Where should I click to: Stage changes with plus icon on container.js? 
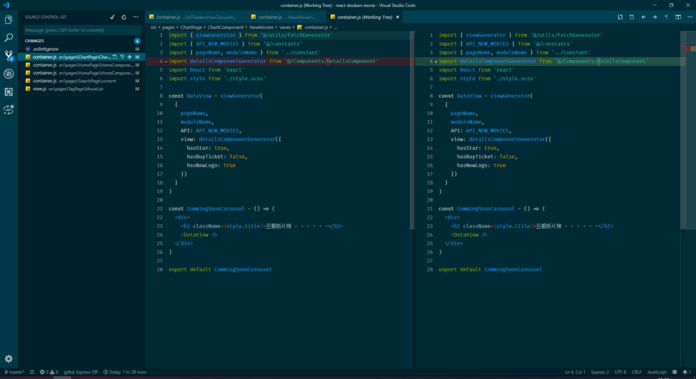(x=129, y=57)
